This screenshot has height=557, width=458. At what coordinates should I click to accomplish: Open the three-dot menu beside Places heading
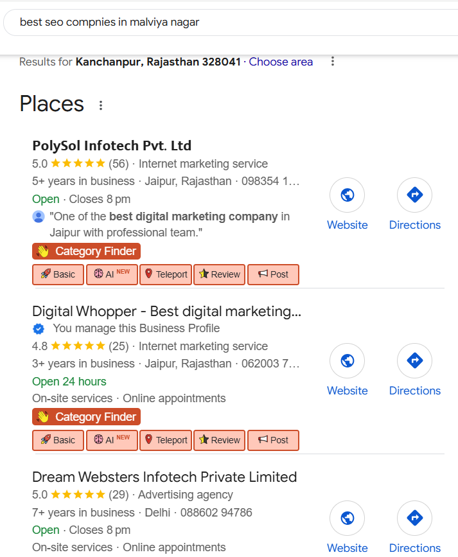101,105
